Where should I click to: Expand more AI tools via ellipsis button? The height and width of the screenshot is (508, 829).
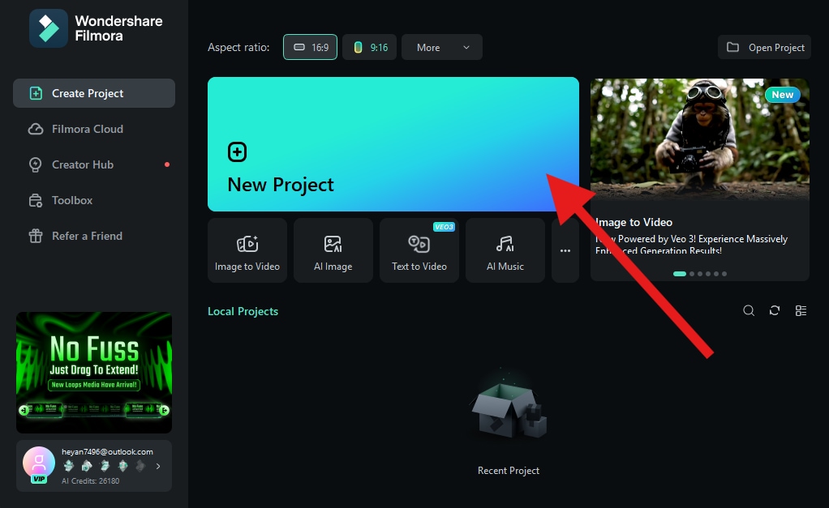tap(565, 250)
